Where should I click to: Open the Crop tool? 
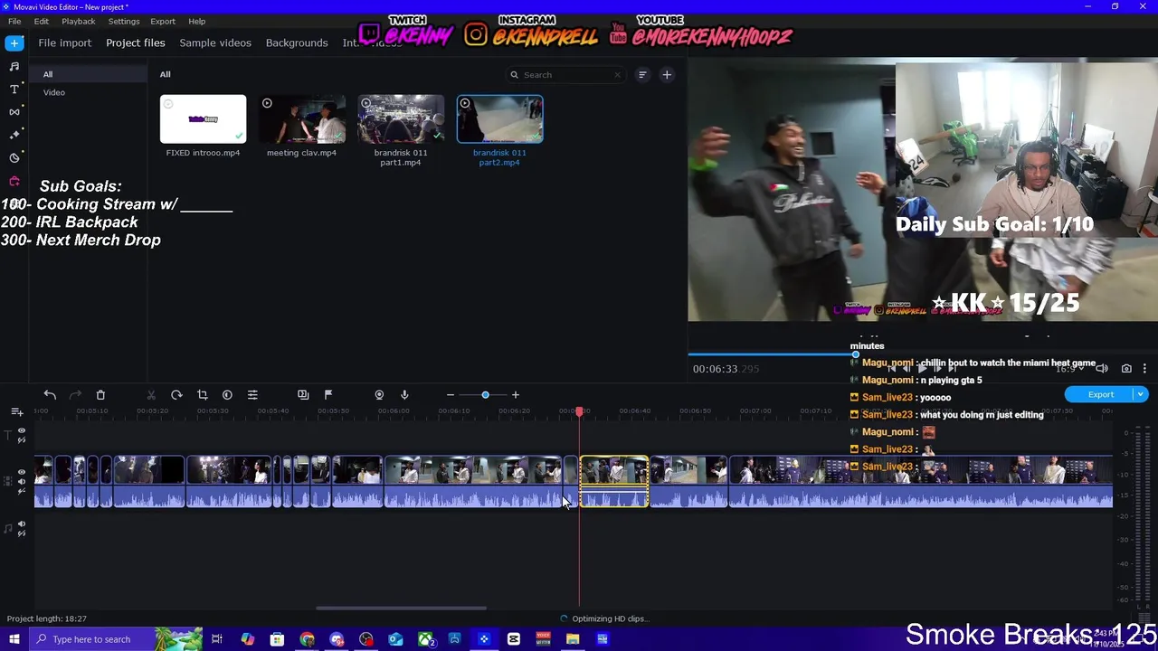[x=202, y=395]
